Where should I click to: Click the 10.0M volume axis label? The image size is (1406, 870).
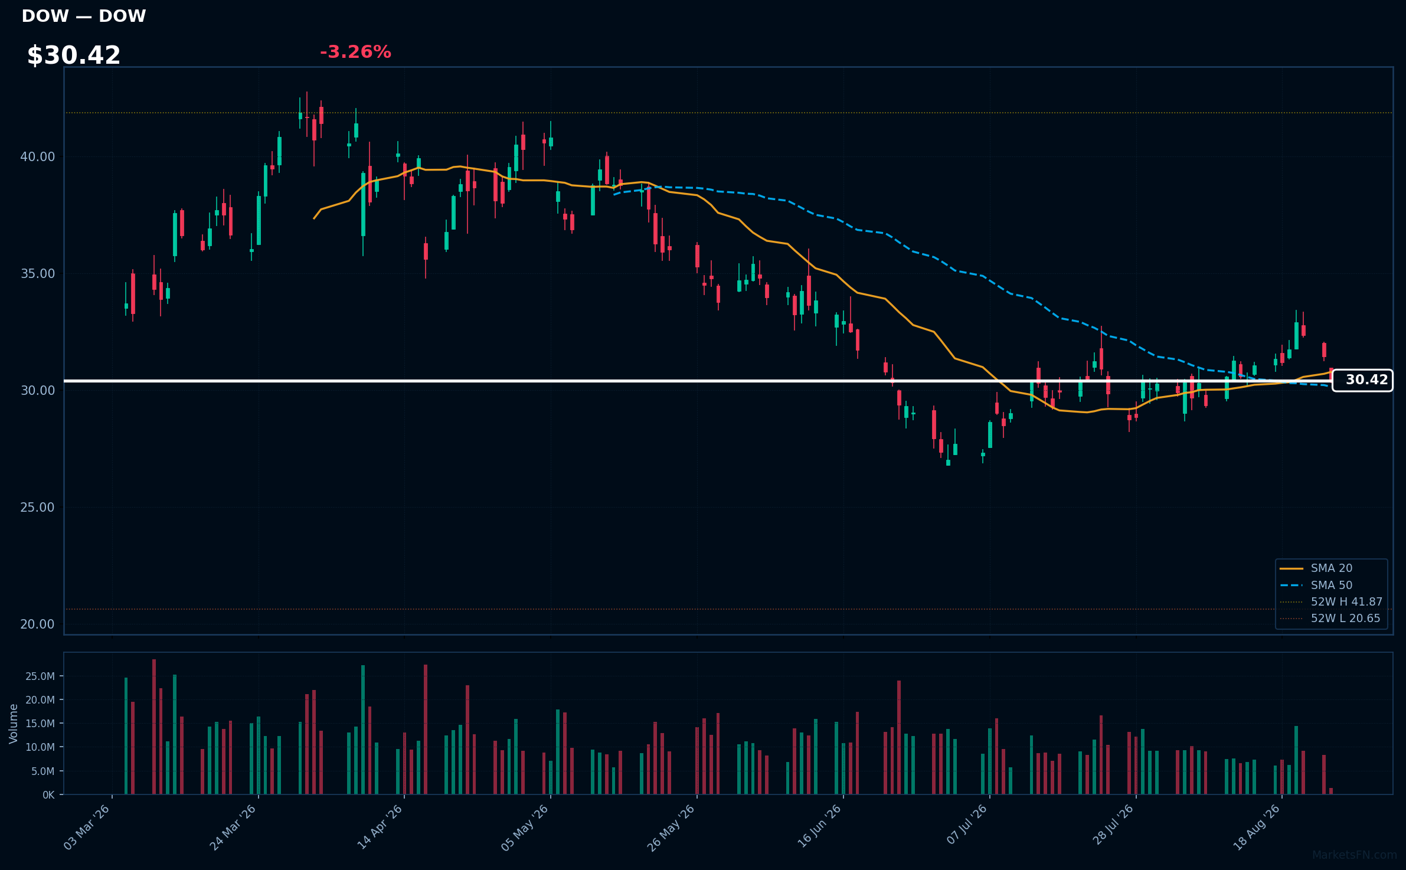40,747
